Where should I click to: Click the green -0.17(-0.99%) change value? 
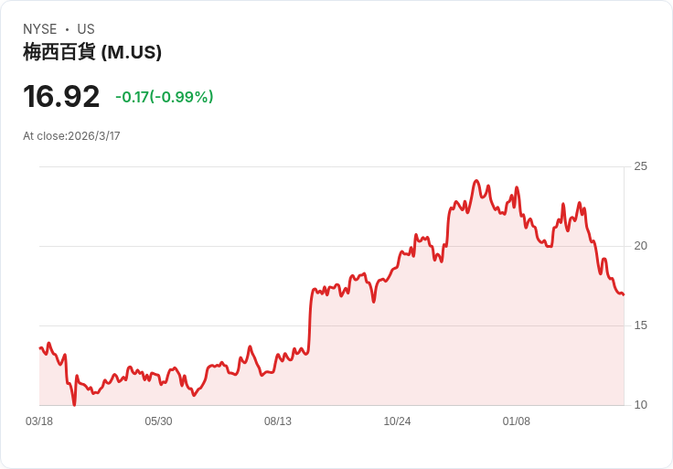click(x=165, y=97)
